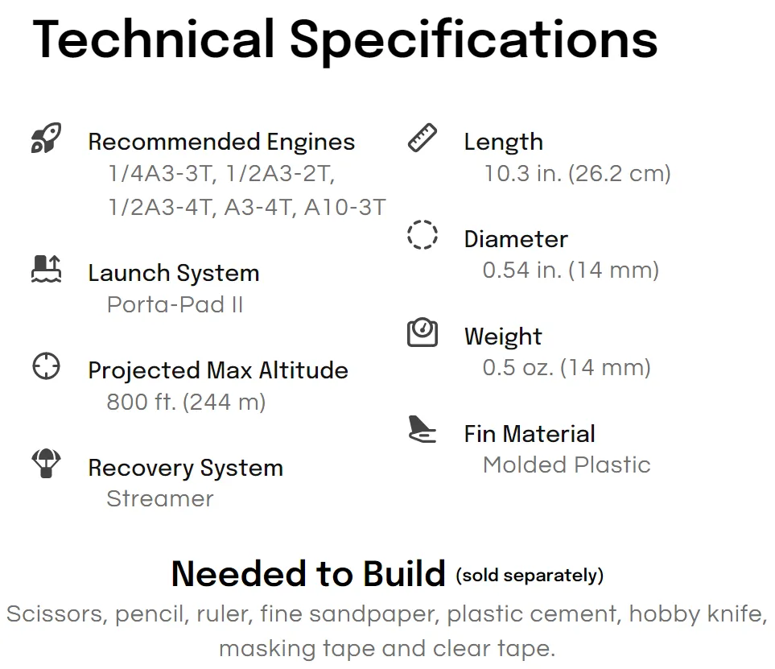Click the Recommended Engines label
Viewport: 775px width, 669px height.
221,142
